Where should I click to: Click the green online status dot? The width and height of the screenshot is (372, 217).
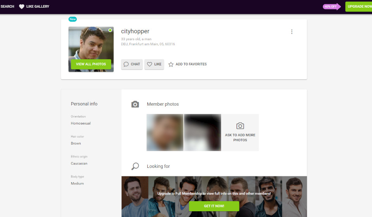click(110, 30)
